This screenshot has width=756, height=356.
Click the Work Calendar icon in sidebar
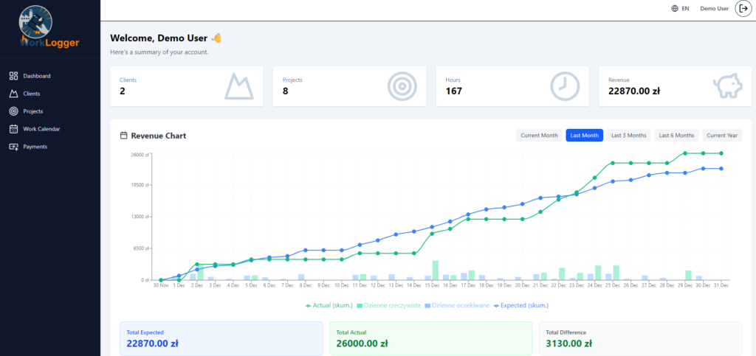coord(13,129)
